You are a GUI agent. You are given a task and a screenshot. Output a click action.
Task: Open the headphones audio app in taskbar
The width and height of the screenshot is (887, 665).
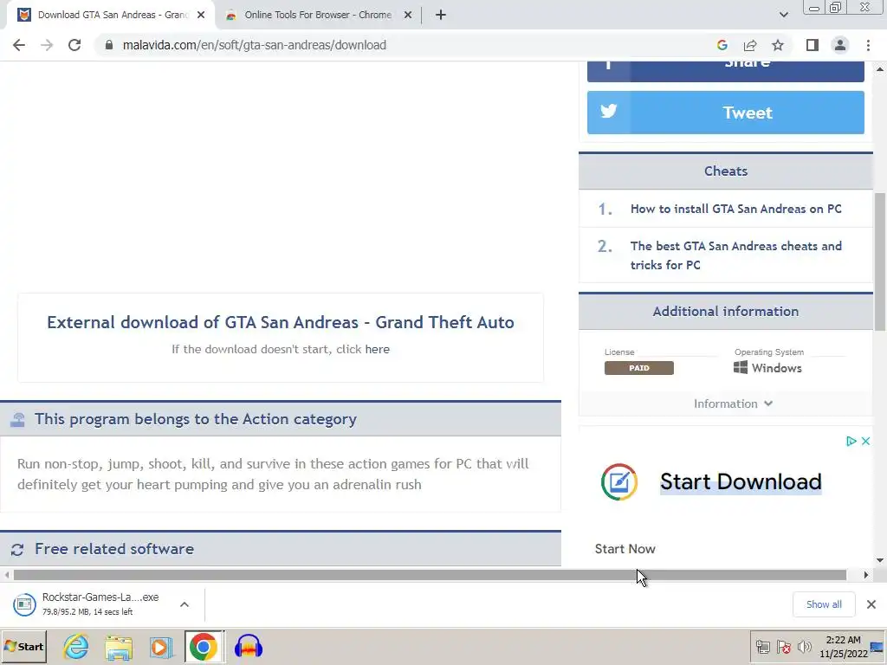pos(249,647)
